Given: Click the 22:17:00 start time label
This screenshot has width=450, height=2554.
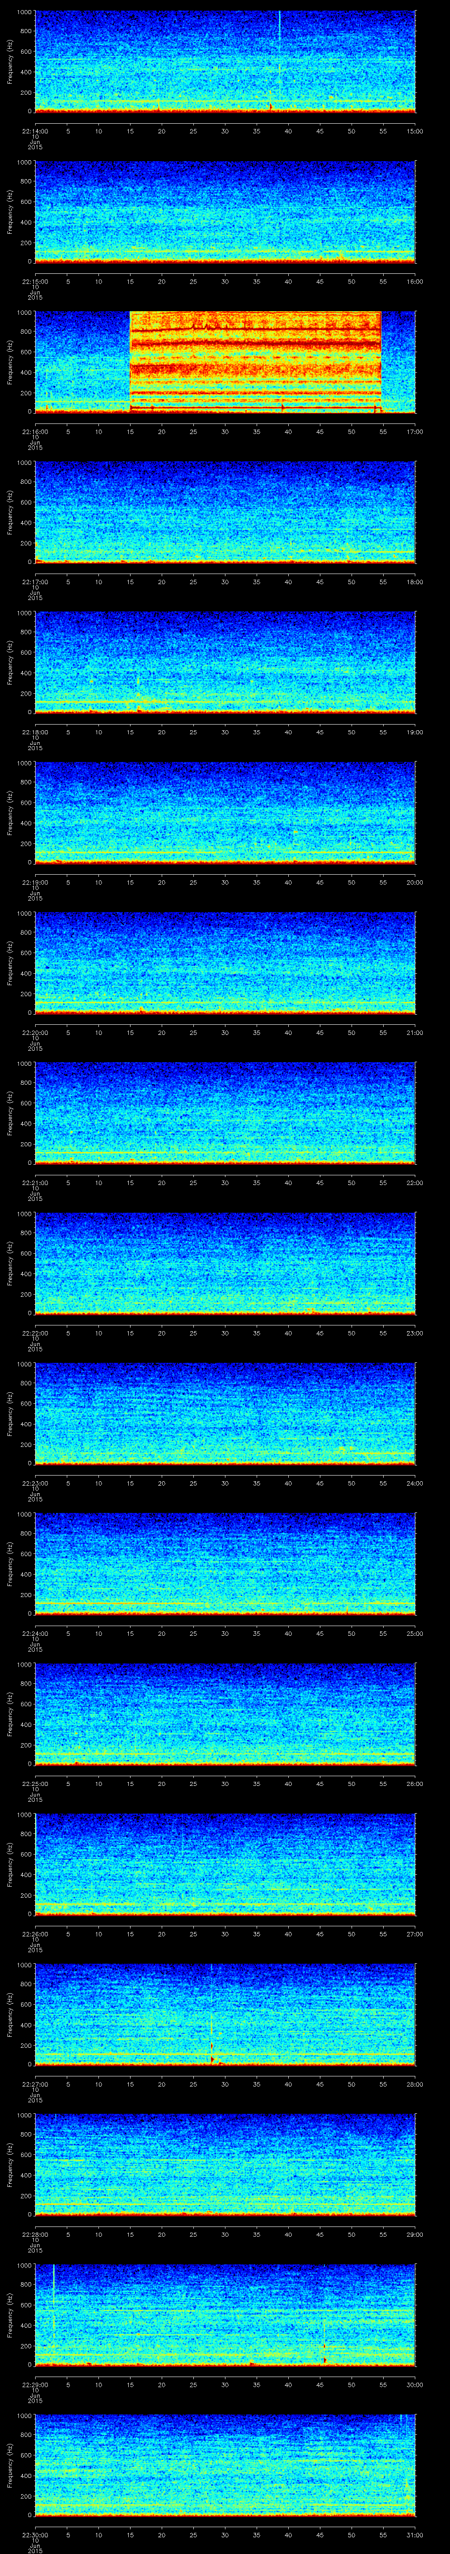Looking at the screenshot, I should 35,582.
